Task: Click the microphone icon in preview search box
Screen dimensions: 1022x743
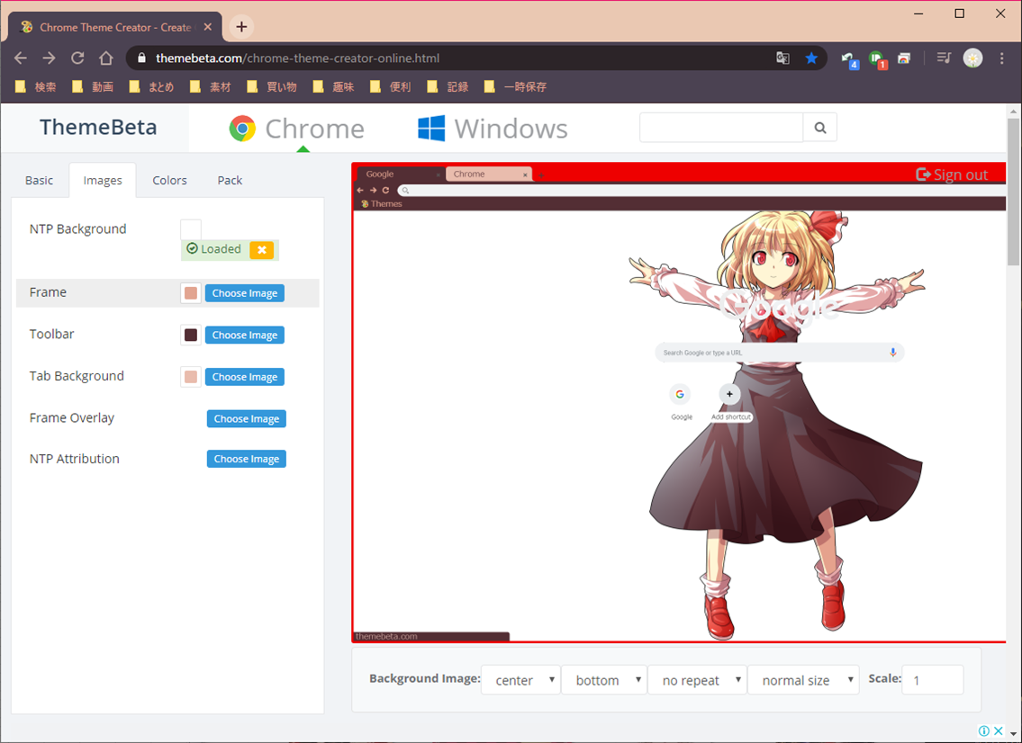Action: tap(893, 353)
